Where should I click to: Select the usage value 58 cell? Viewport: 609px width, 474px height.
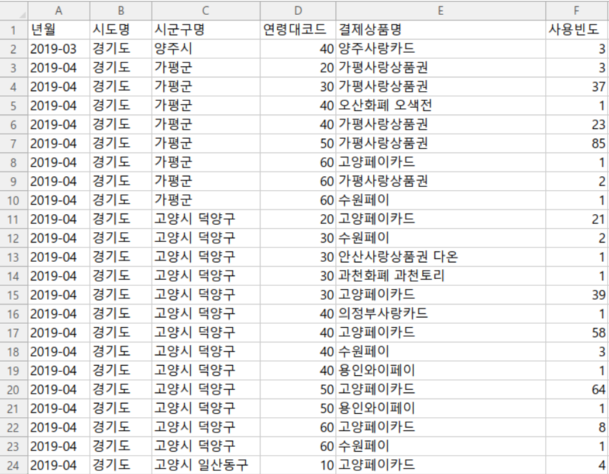click(577, 333)
